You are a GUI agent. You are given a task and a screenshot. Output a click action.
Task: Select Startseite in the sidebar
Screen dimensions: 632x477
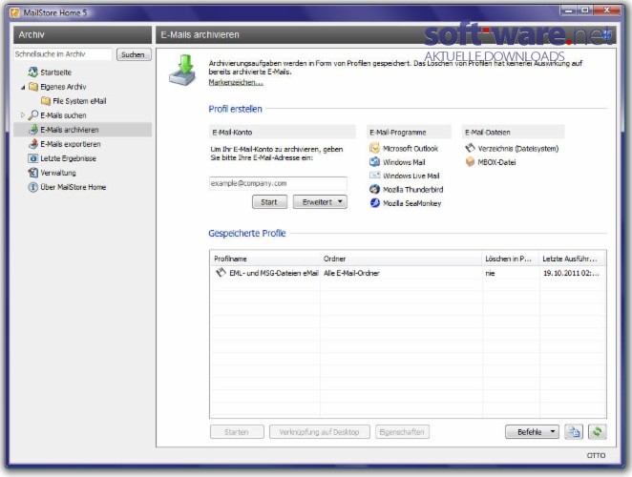click(x=55, y=73)
